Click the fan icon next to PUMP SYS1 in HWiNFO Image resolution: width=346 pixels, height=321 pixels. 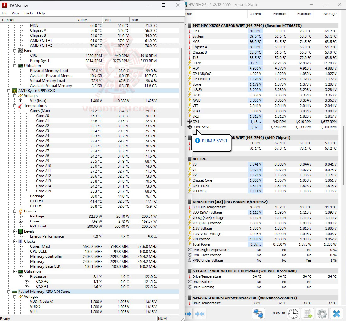click(190, 127)
